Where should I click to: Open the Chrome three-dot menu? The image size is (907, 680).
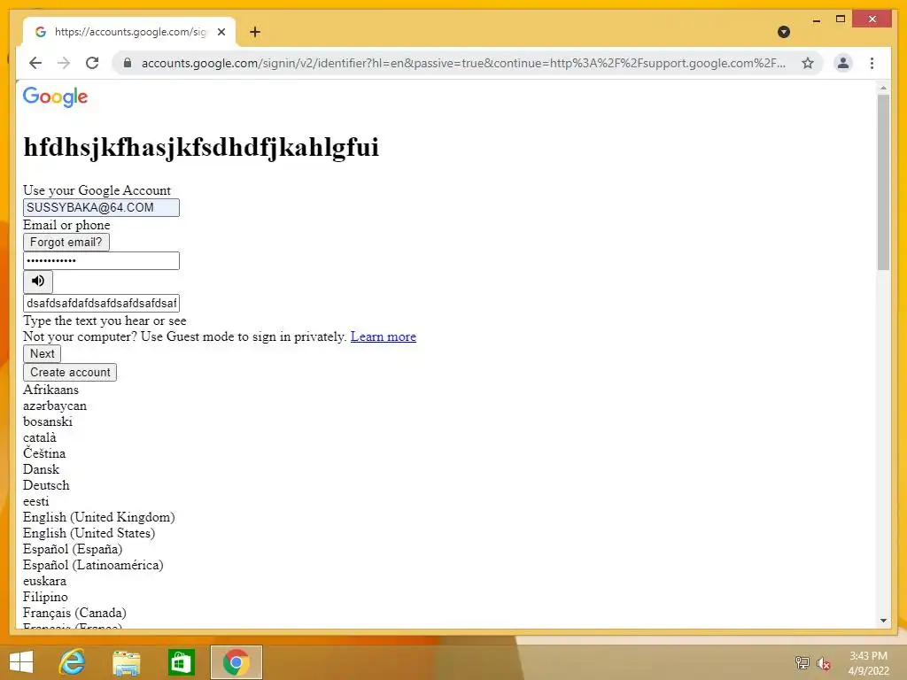872,63
